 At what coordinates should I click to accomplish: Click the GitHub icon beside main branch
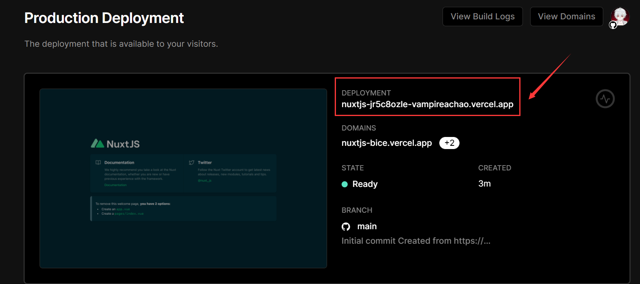coord(346,227)
